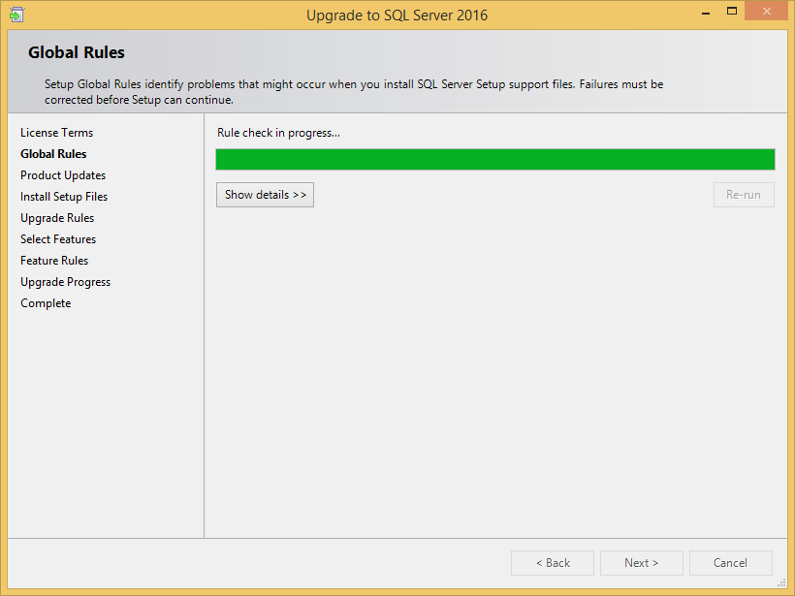Expand rule results with Show details

click(265, 195)
